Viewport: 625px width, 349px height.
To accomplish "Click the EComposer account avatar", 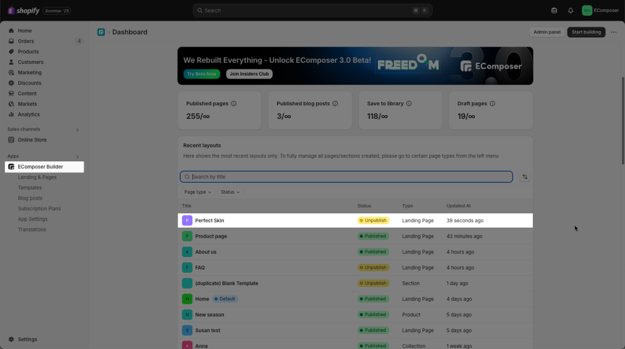I will (587, 10).
